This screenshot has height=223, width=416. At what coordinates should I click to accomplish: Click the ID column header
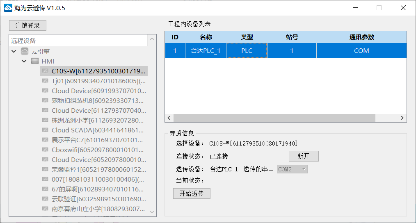coord(175,37)
